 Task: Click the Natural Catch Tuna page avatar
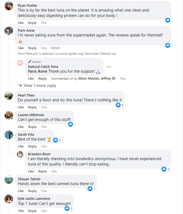coord(20,63)
